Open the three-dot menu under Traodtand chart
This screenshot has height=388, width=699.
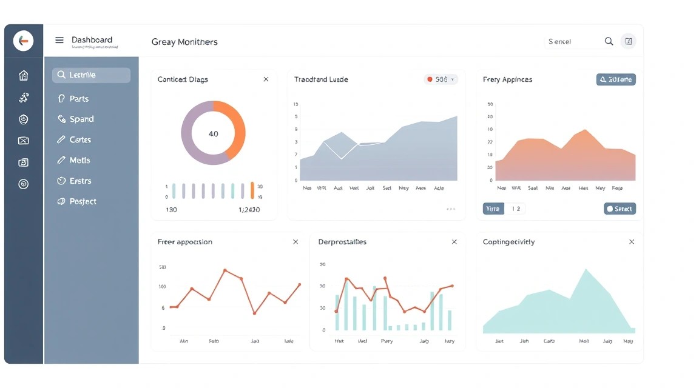(451, 209)
